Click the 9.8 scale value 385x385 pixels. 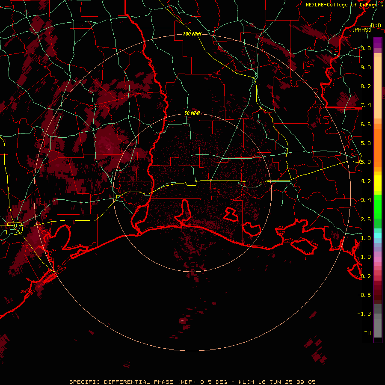(x=366, y=48)
